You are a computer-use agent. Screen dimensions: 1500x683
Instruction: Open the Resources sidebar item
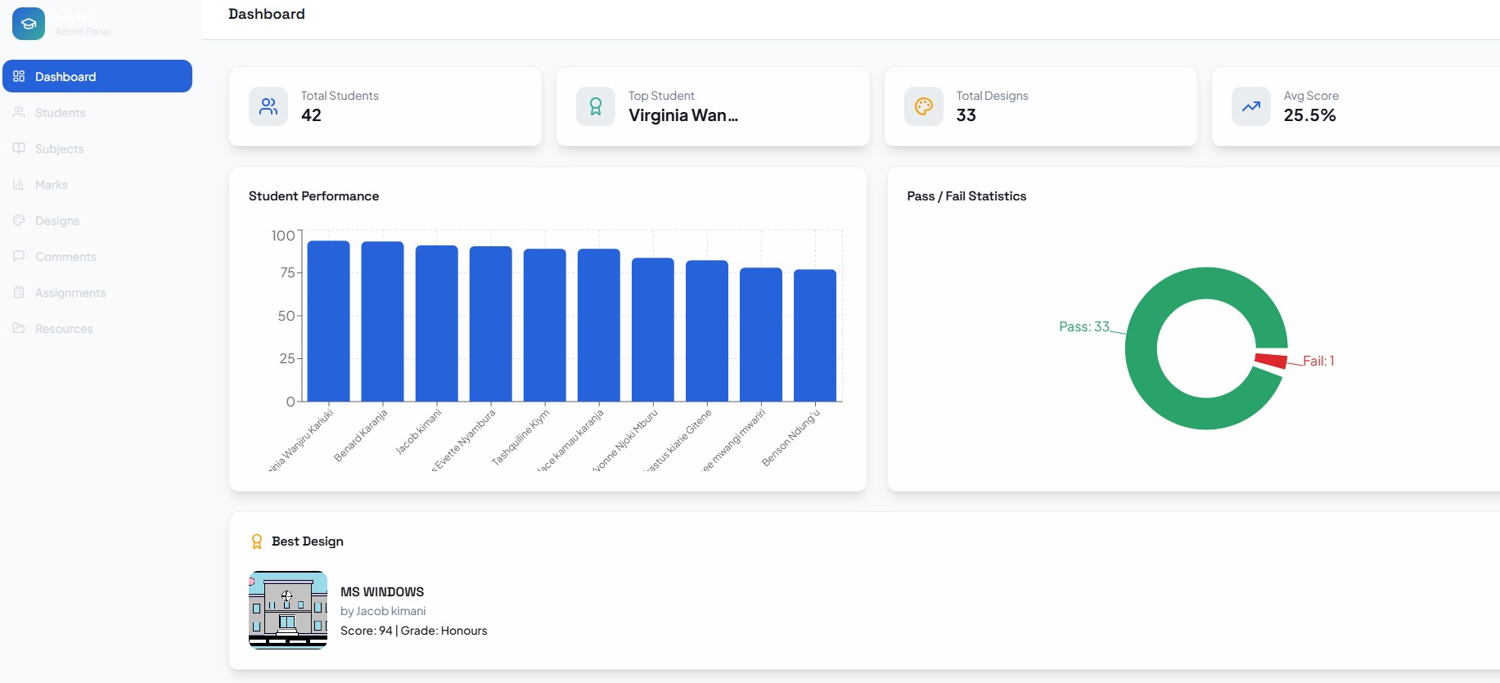click(64, 329)
